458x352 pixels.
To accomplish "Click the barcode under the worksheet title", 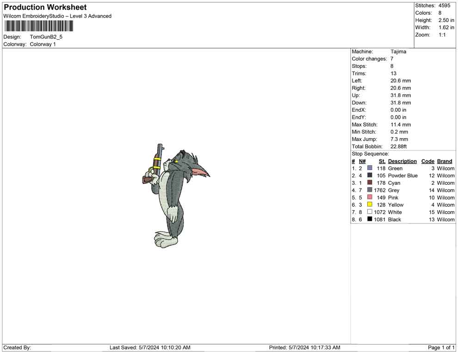I will pos(38,26).
